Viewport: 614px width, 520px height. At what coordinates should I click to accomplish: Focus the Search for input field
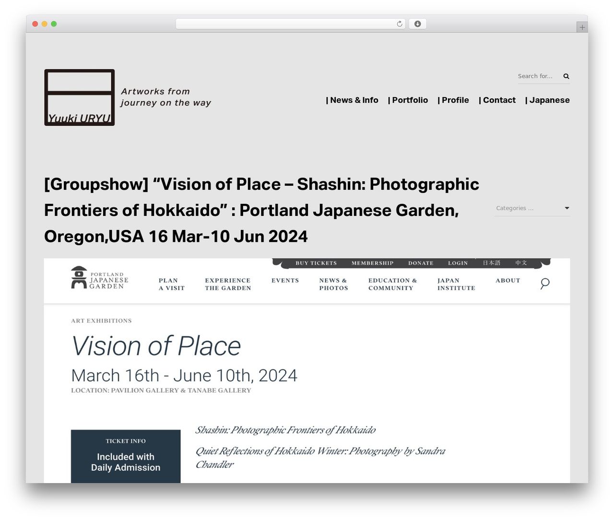pos(538,76)
